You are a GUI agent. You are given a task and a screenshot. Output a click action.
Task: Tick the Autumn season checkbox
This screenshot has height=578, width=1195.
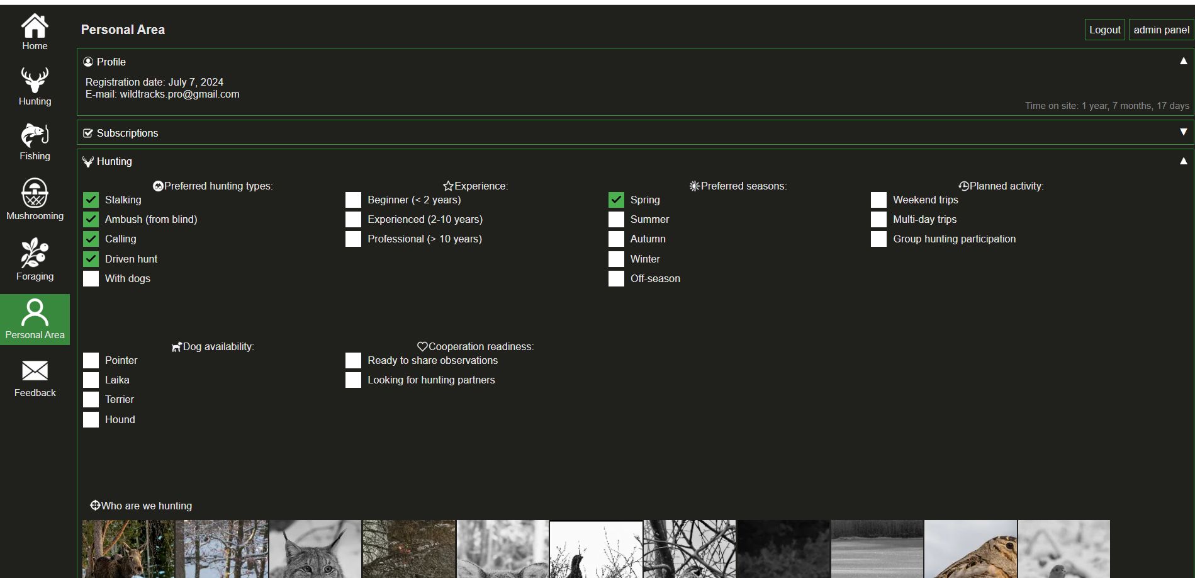(616, 239)
